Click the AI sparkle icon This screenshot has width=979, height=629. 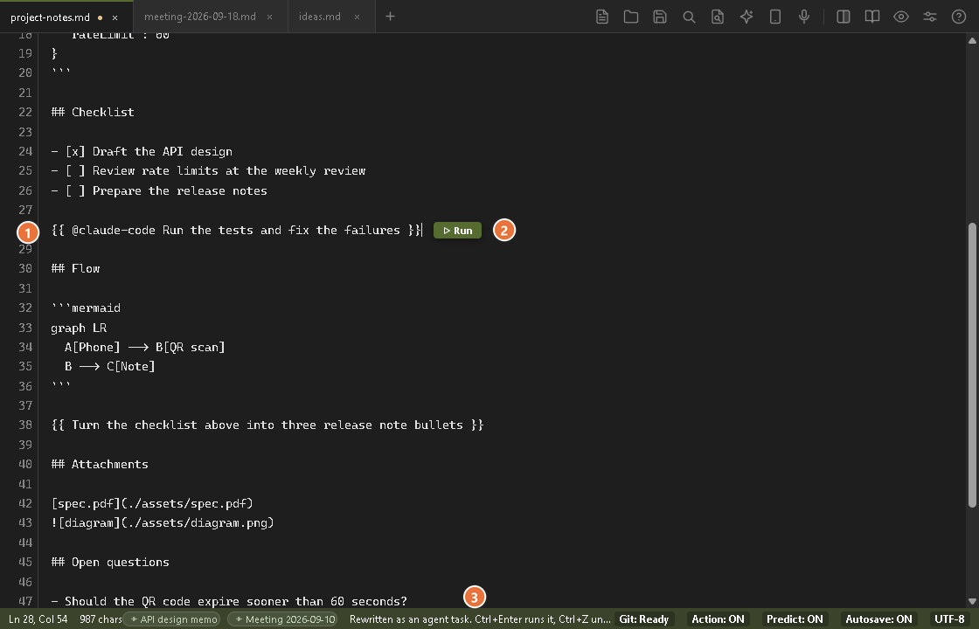pyautogui.click(x=746, y=17)
